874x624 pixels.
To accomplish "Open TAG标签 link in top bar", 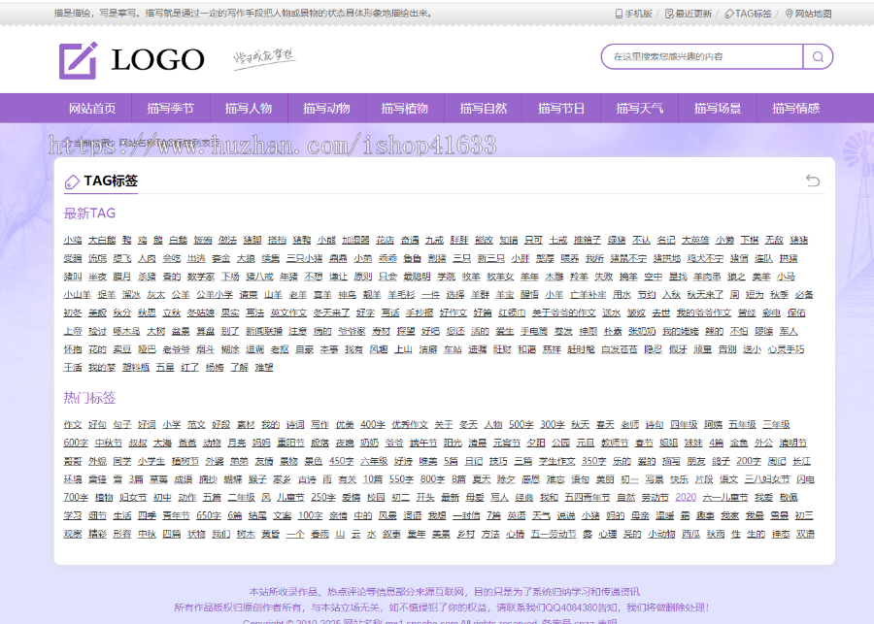I will point(748,14).
